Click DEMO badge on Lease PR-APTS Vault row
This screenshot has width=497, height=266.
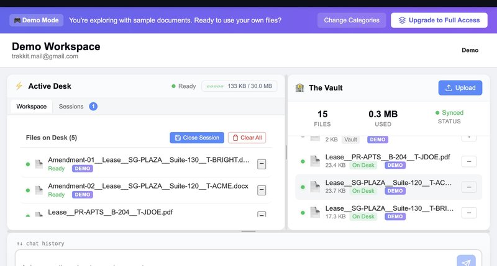point(395,165)
